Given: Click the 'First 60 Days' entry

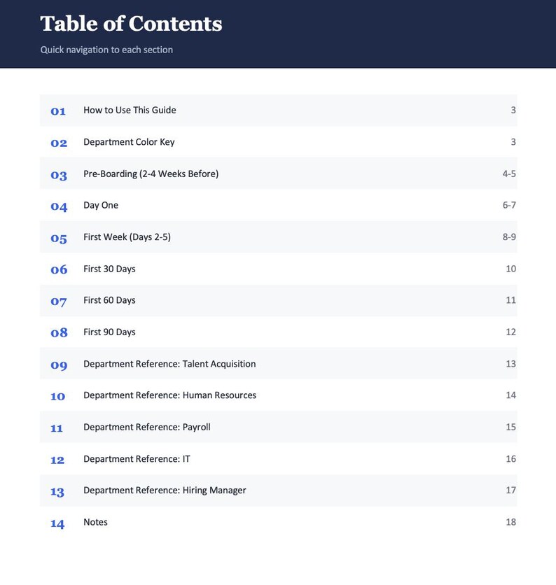Looking at the screenshot, I should tap(278, 301).
